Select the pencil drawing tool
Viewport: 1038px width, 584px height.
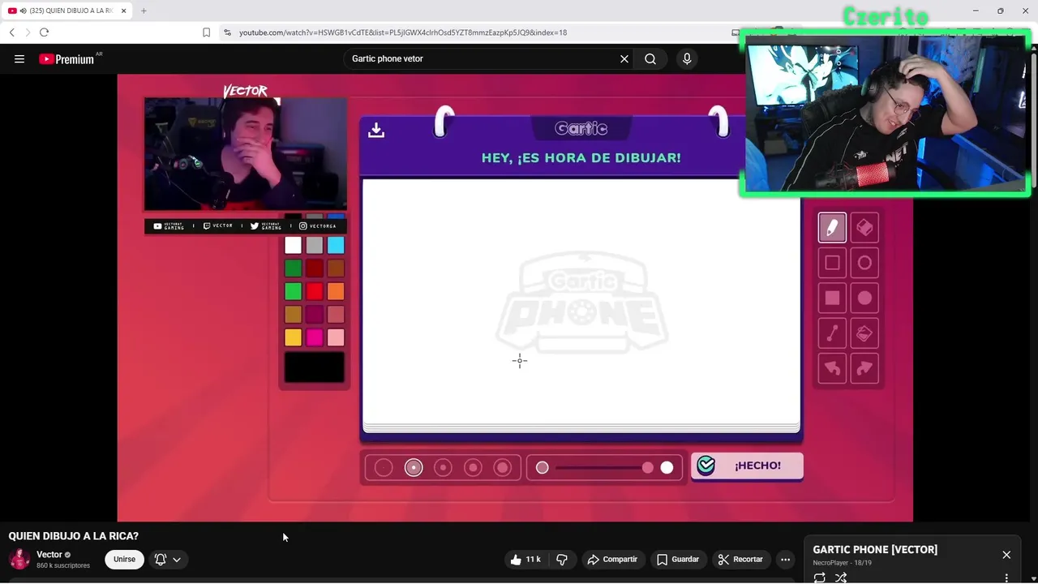[832, 228]
